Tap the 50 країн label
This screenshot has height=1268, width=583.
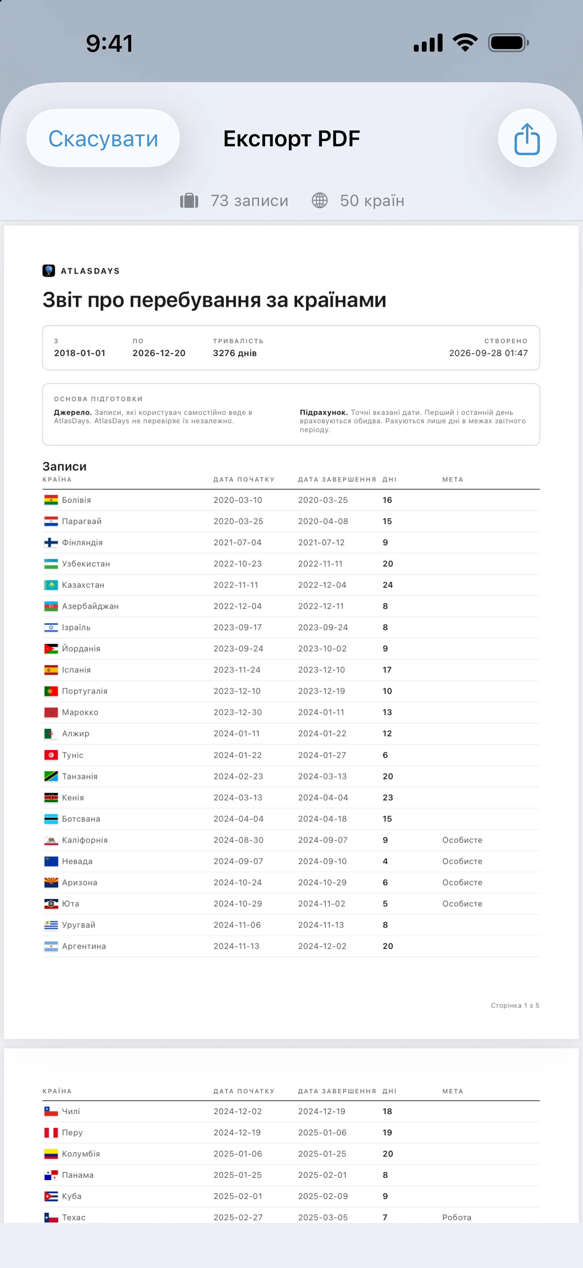click(x=372, y=201)
